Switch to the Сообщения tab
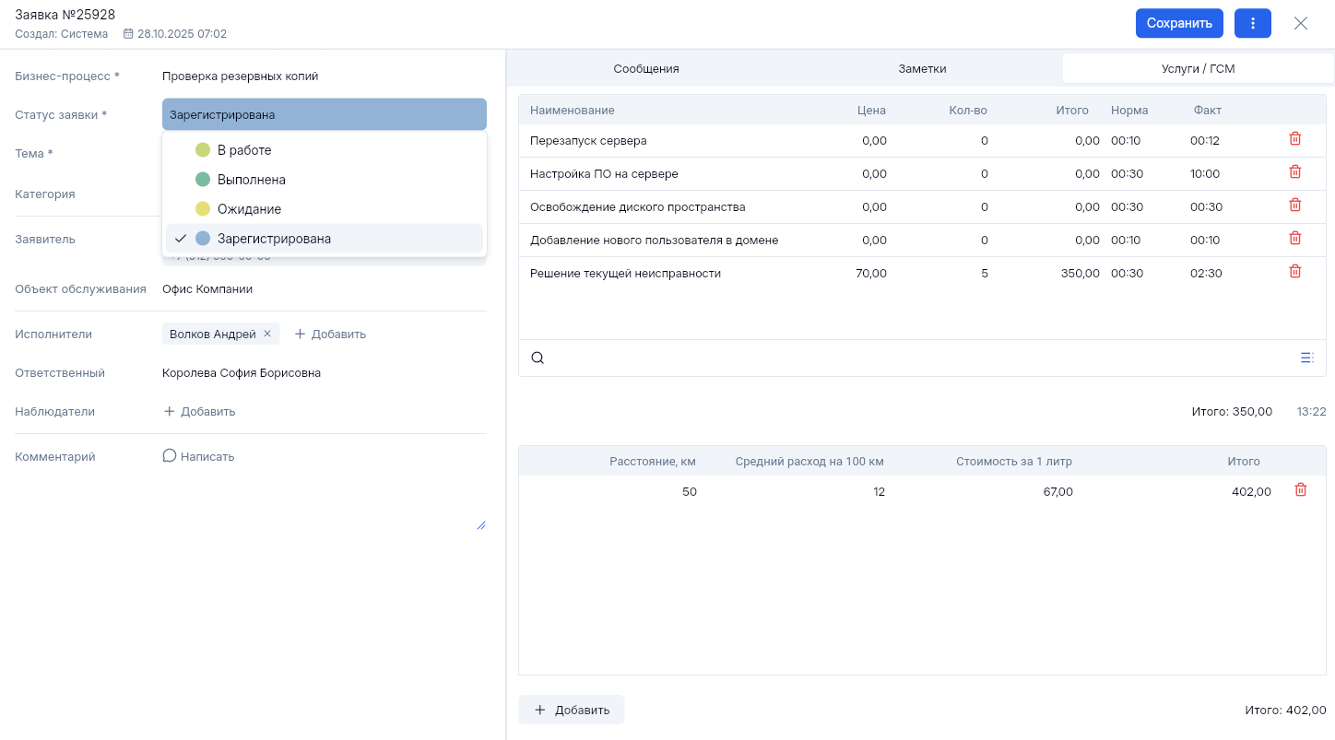Image resolution: width=1335 pixels, height=740 pixels. [x=646, y=69]
